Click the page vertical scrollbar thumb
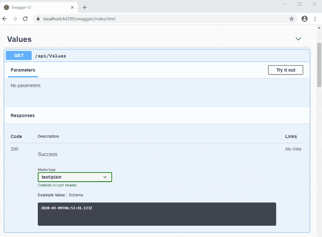322x237 pixels. tap(319, 65)
